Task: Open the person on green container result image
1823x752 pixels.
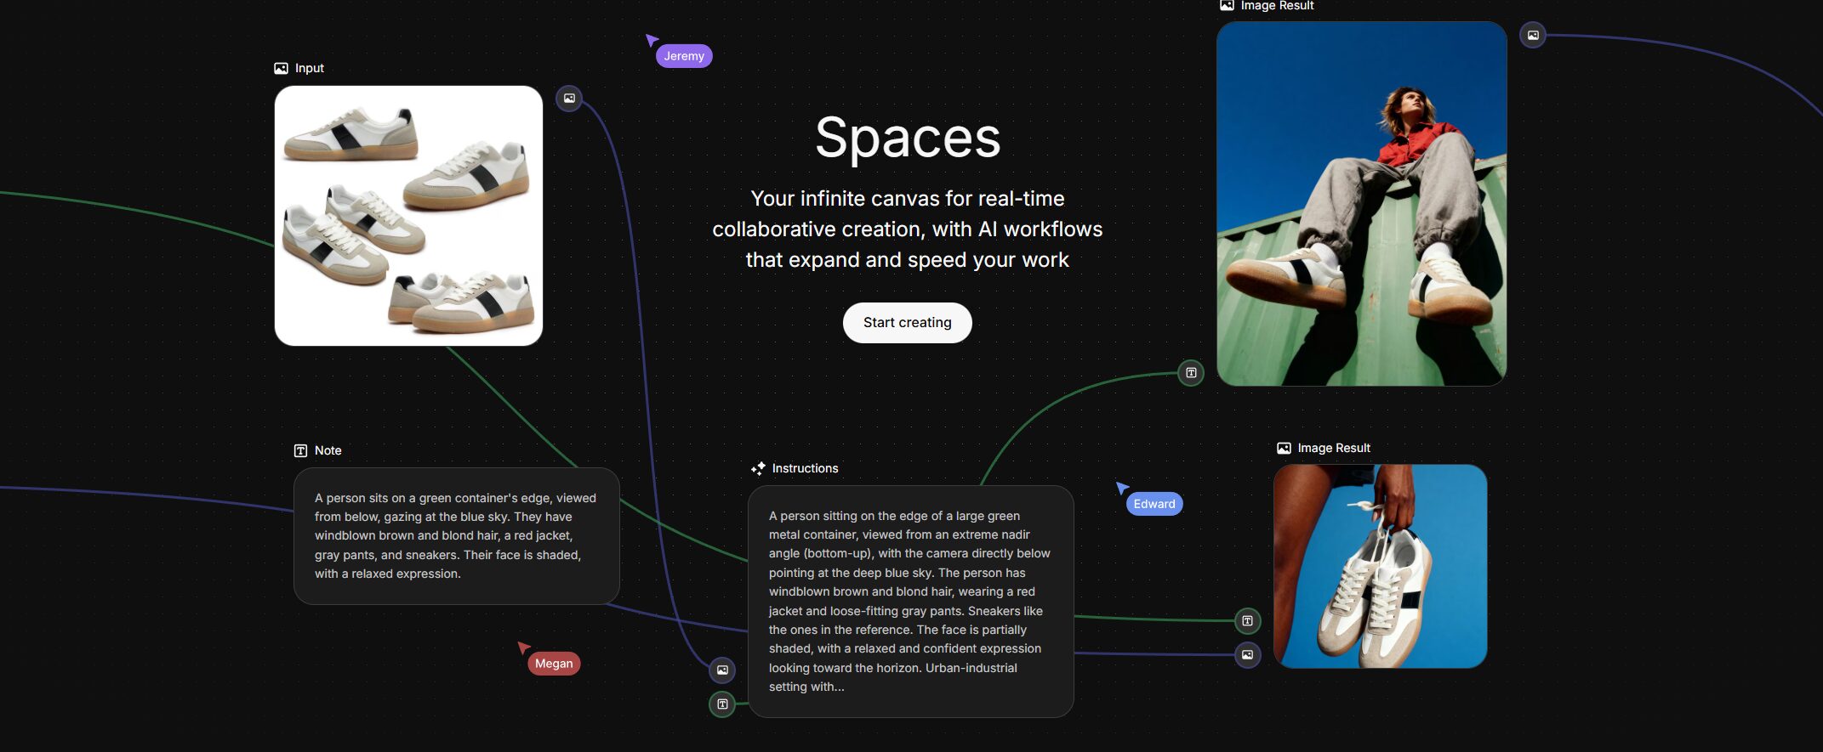Action: [x=1361, y=204]
